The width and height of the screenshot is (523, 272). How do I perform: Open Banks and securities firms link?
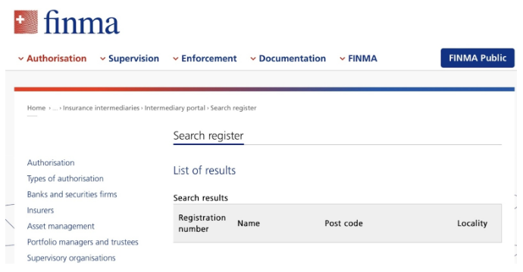72,194
